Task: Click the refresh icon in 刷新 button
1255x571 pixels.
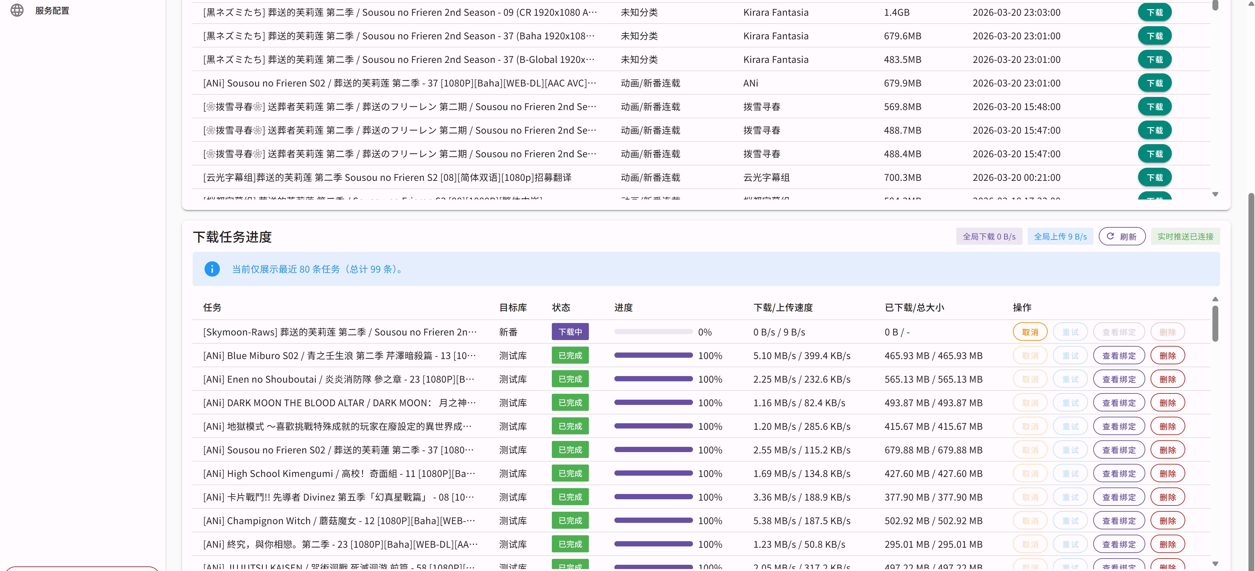Action: point(1110,236)
